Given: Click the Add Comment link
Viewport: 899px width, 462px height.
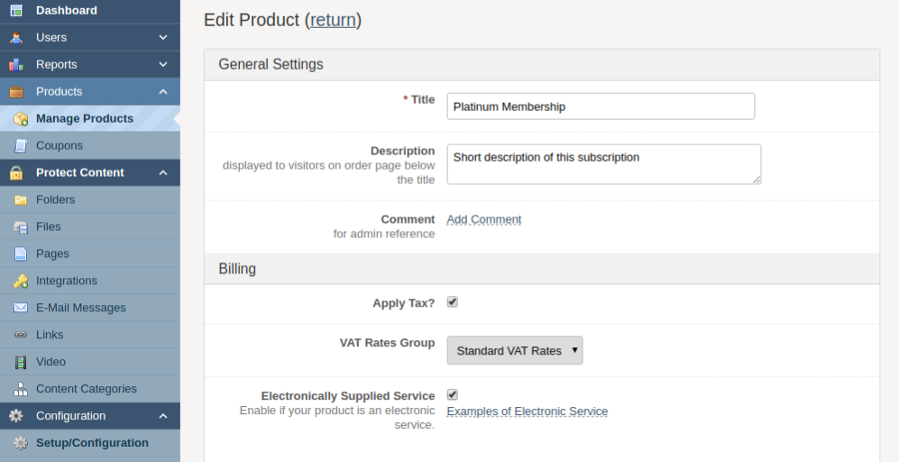Looking at the screenshot, I should (x=483, y=219).
